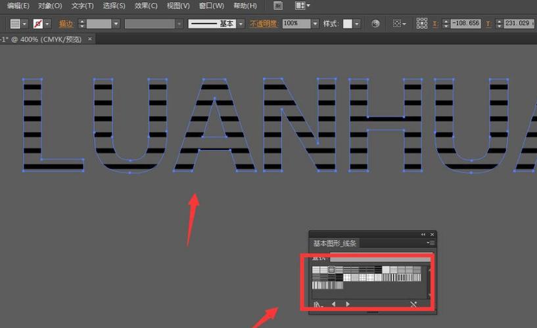Click the 不透明度 opacity link
The image size is (537, 328).
pos(263,24)
